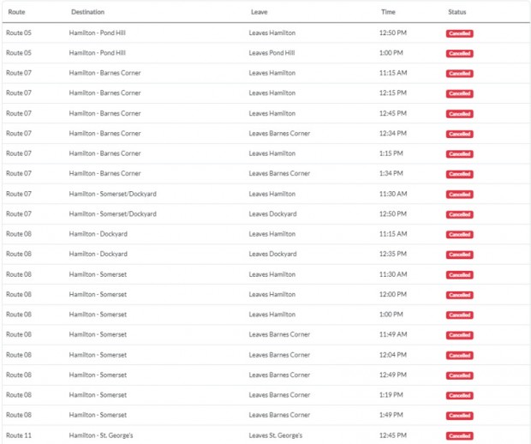Click Cancelled badge for 12:34 PM Barnes Corner

(x=459, y=134)
